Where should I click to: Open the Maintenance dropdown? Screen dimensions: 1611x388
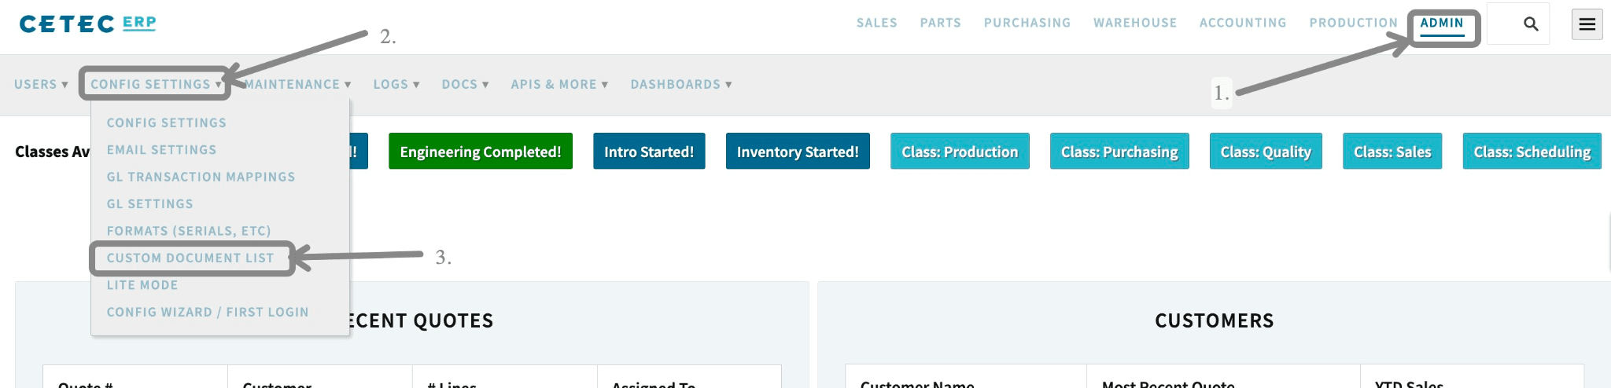[x=297, y=84]
